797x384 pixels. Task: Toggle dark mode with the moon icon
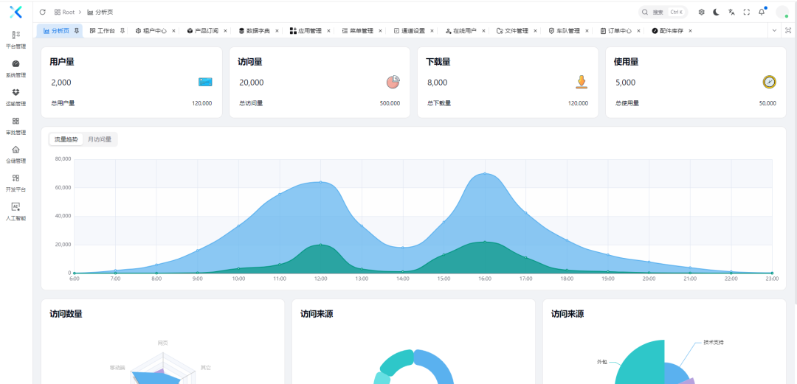pos(716,13)
